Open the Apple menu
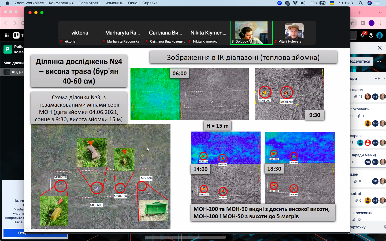Screen dimensions: 386x241 pos(7,3)
